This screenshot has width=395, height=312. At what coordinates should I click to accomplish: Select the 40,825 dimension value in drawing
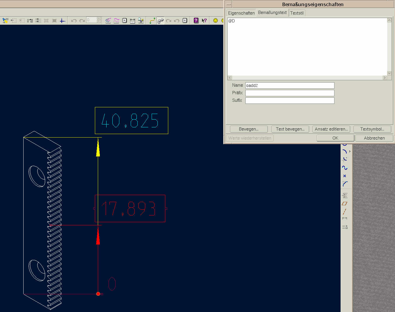131,121
